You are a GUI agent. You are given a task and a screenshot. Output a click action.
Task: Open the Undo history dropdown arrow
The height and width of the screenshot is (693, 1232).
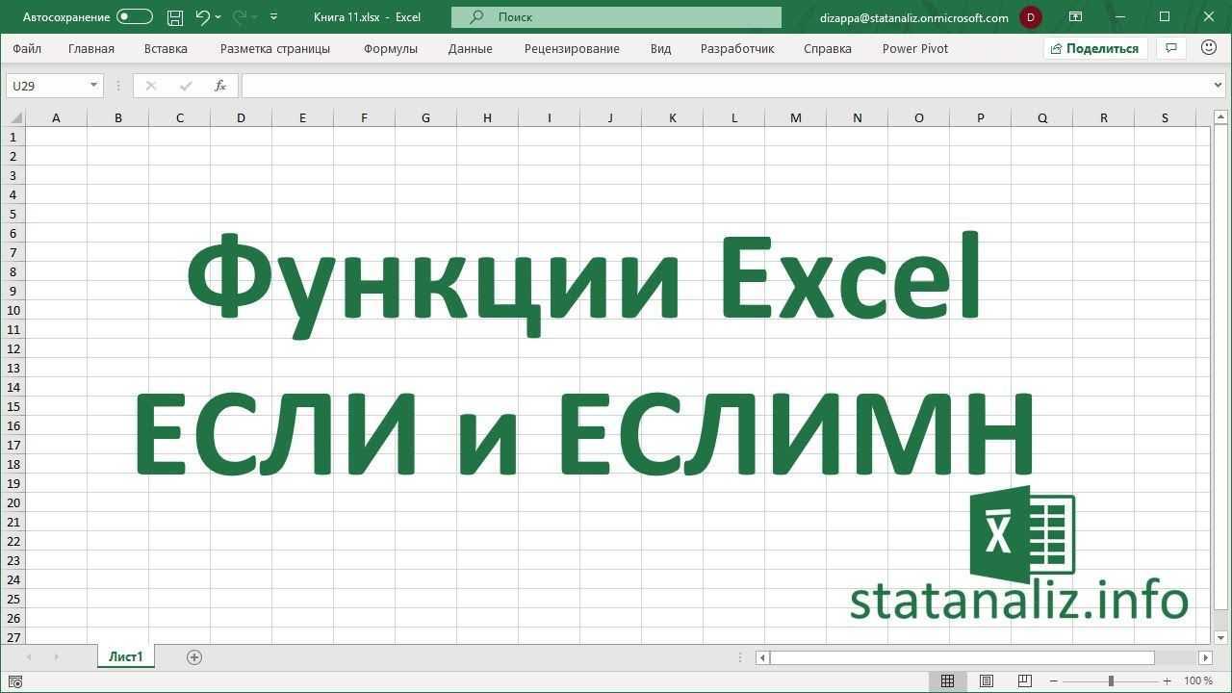point(218,17)
